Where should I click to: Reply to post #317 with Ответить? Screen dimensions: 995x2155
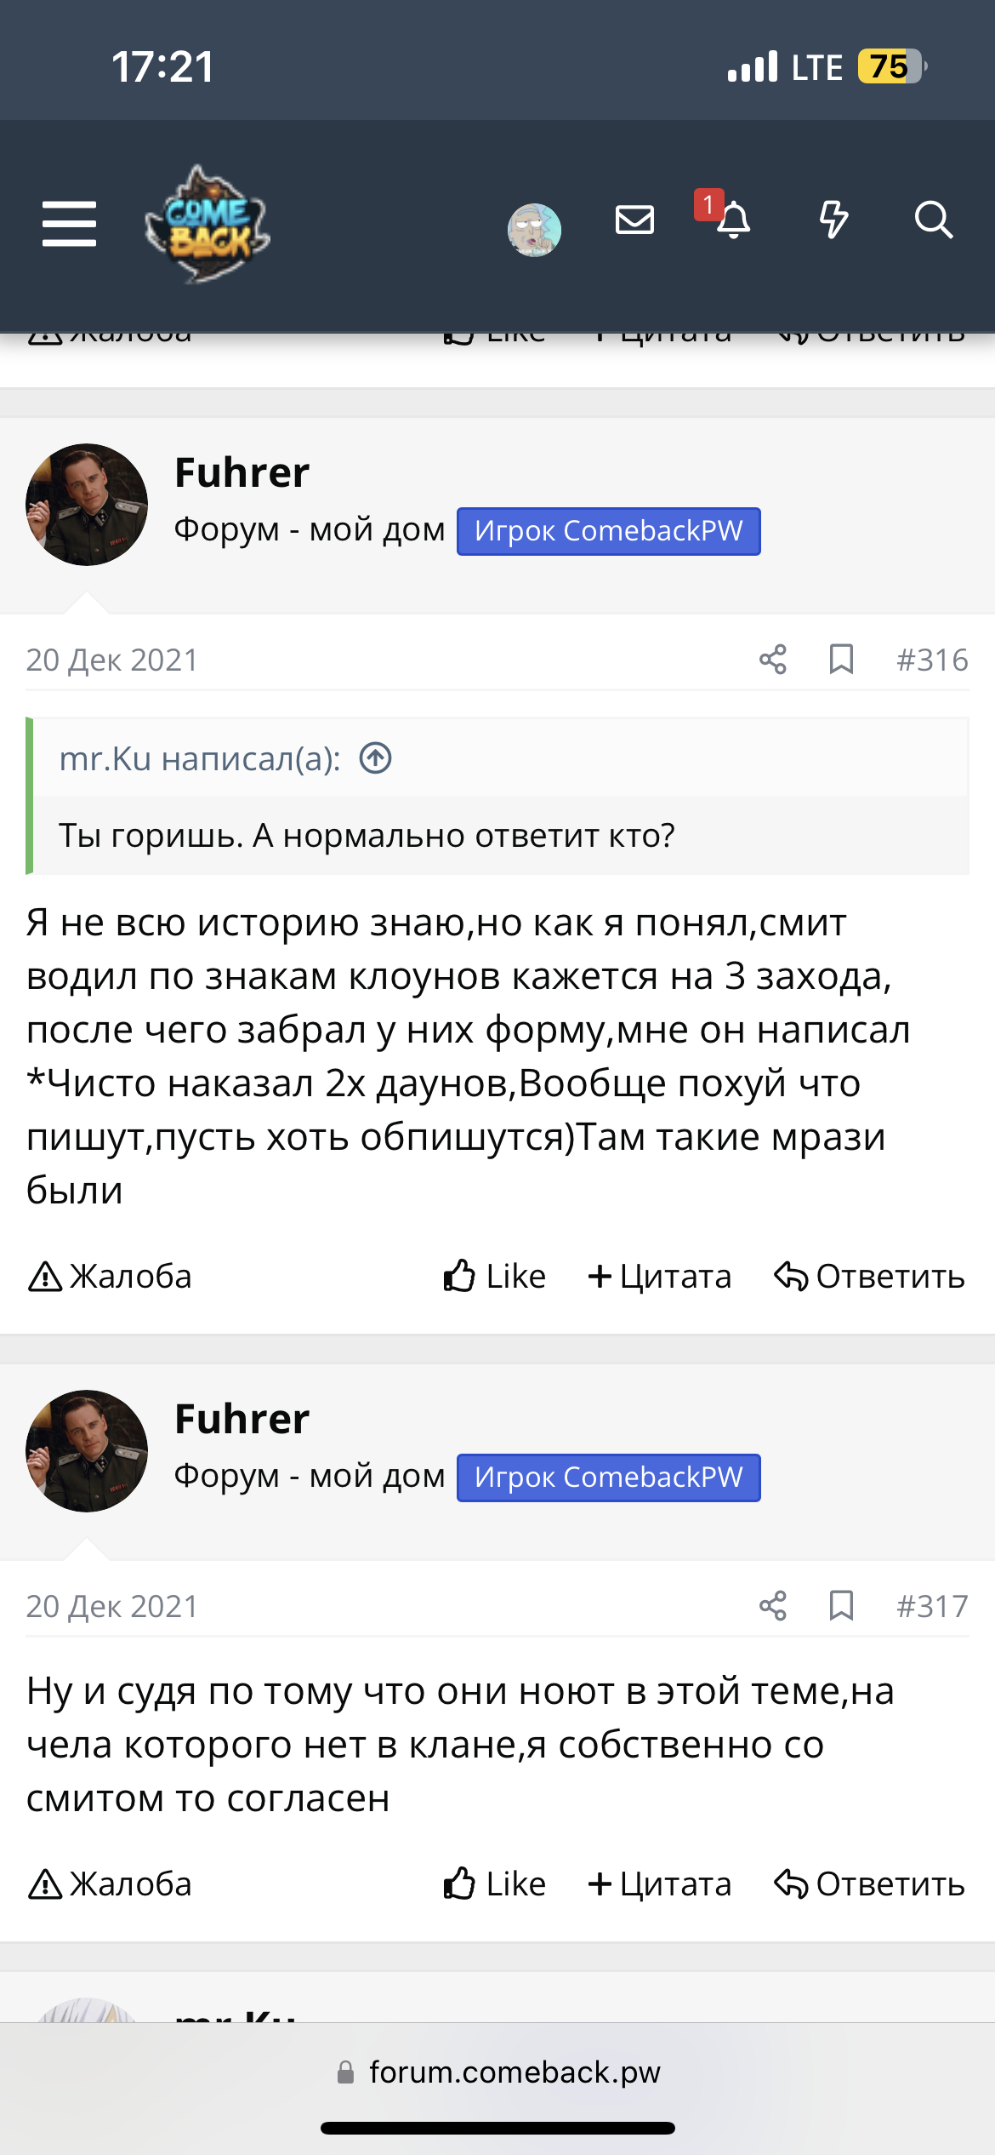(x=869, y=1884)
